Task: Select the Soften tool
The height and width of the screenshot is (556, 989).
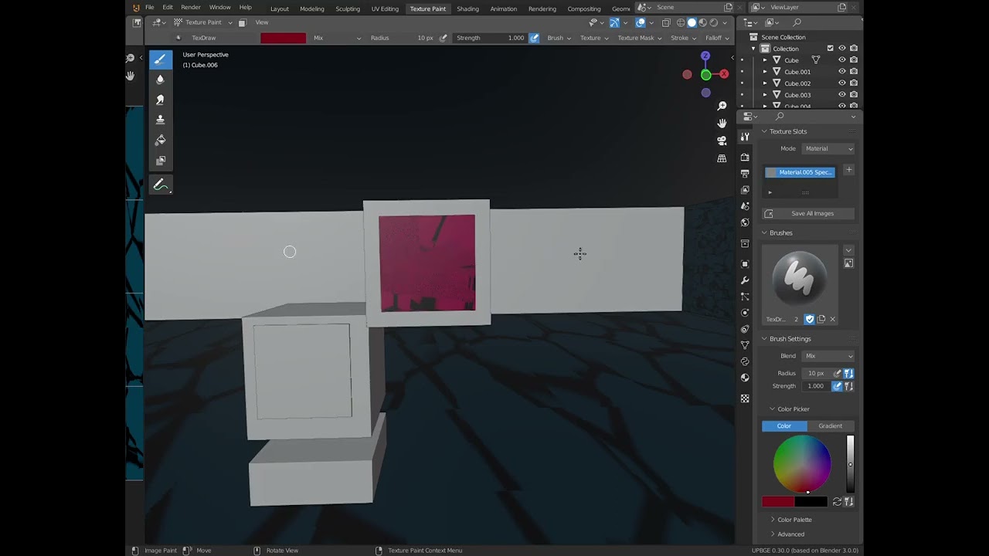Action: coord(160,80)
